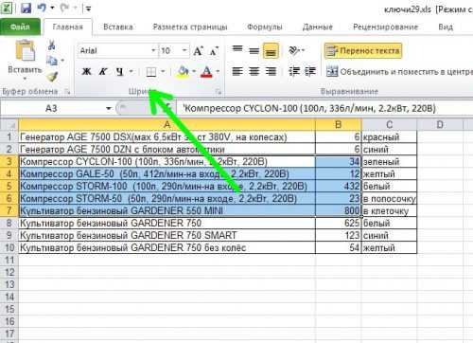This screenshot has height=343, width=473.
Task: Switch to the Вставка tab
Action: [118, 27]
